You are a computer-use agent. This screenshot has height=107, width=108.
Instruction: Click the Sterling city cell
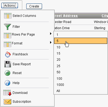pyautogui.click(x=100, y=28)
